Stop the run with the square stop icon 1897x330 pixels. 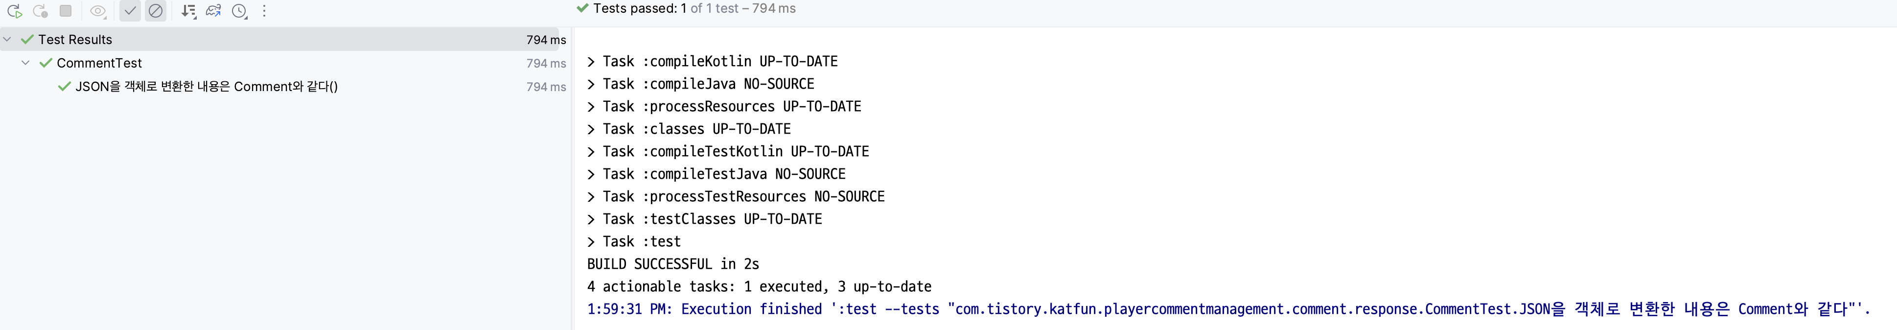[66, 11]
